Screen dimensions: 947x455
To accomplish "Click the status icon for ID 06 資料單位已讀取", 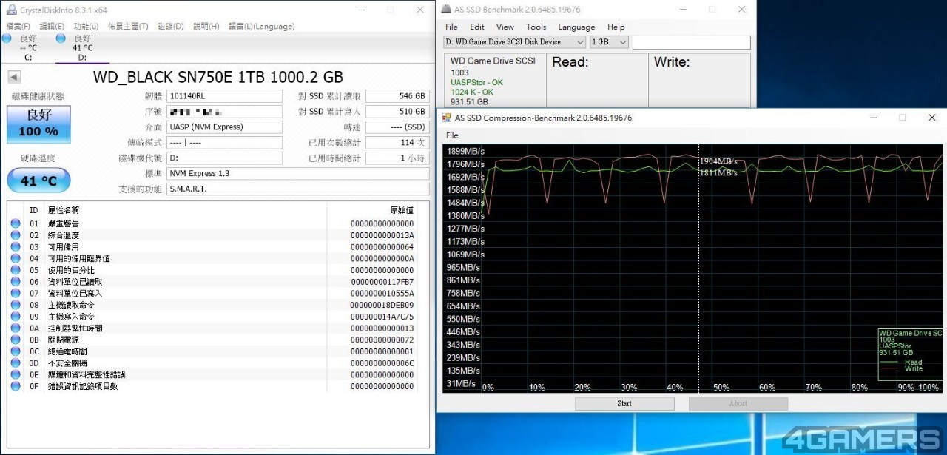I will pos(16,282).
